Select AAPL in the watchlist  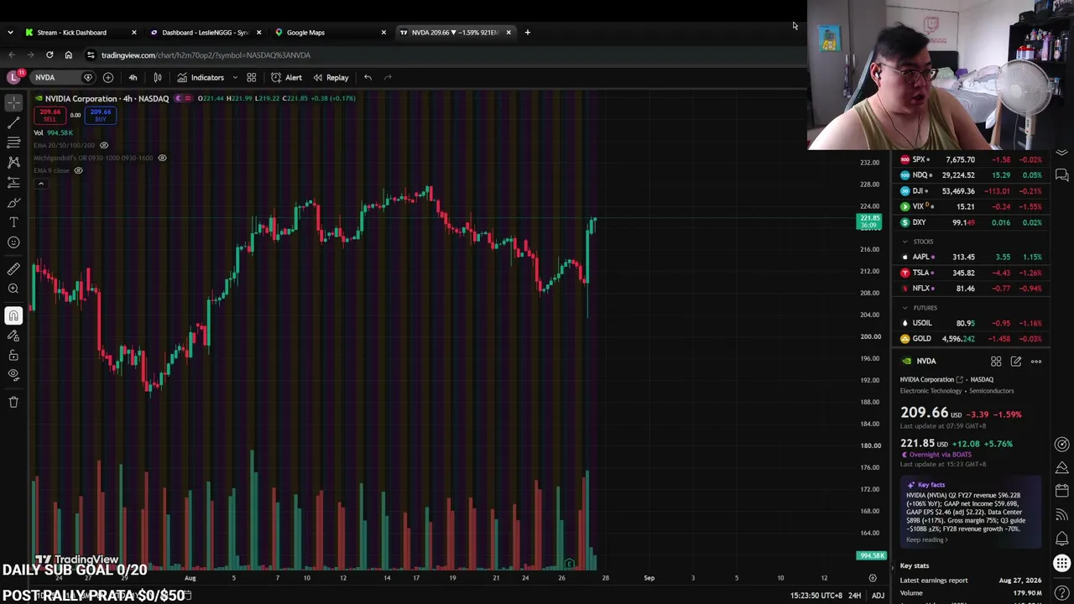(971, 257)
